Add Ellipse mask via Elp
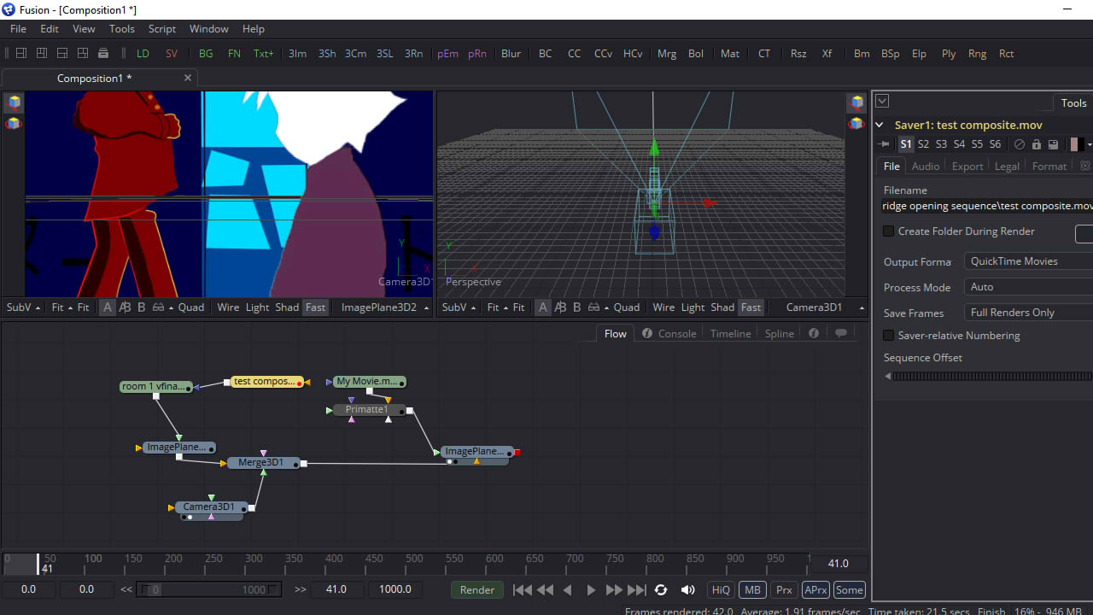This screenshot has width=1093, height=615. pyautogui.click(x=919, y=53)
